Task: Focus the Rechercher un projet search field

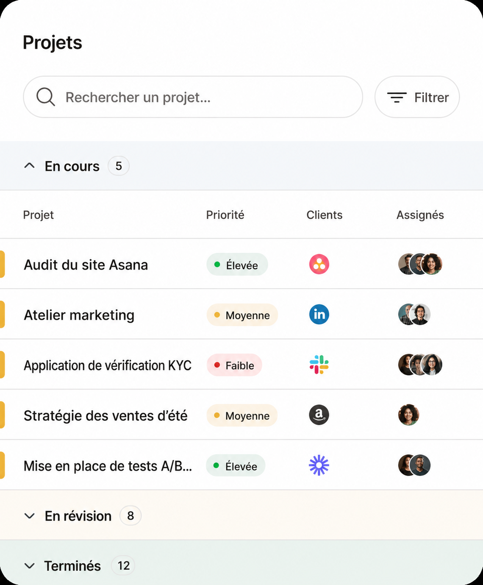Action: point(193,97)
